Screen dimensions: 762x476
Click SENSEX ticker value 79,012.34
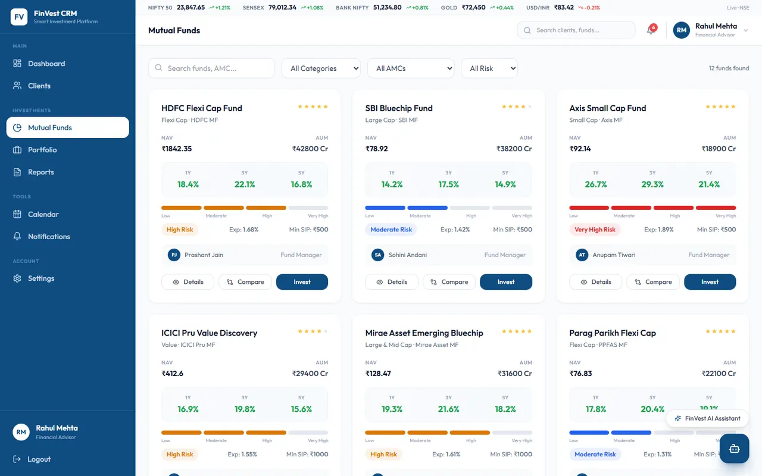point(282,8)
